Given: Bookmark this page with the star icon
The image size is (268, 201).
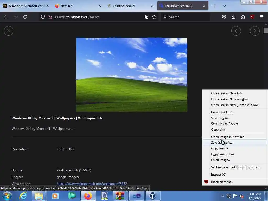Looking at the screenshot, I should 154,17.
